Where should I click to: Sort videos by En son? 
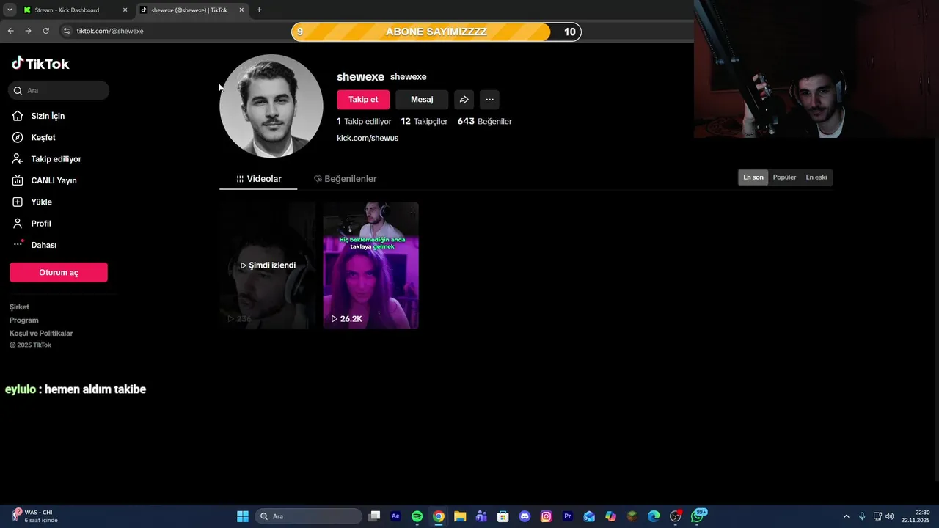(x=753, y=177)
